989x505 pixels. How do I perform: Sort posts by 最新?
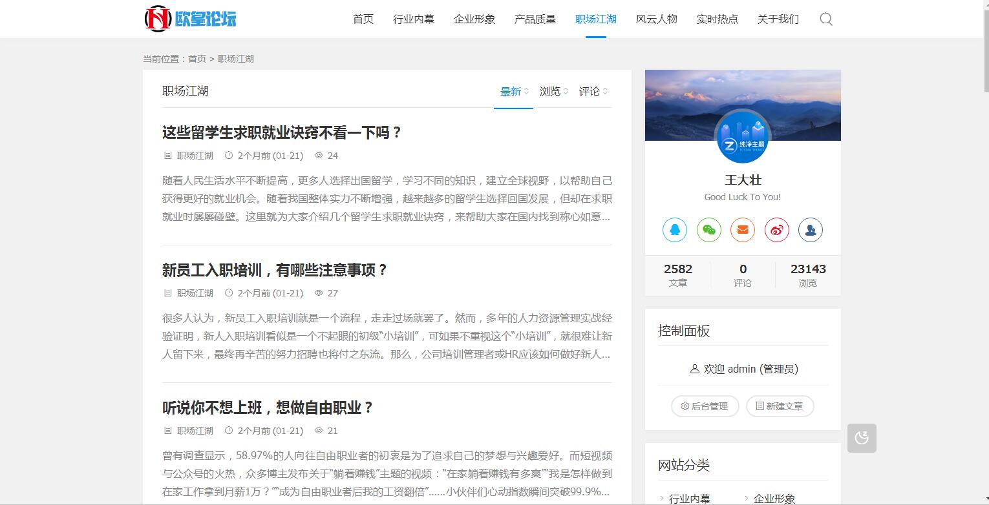pos(514,91)
